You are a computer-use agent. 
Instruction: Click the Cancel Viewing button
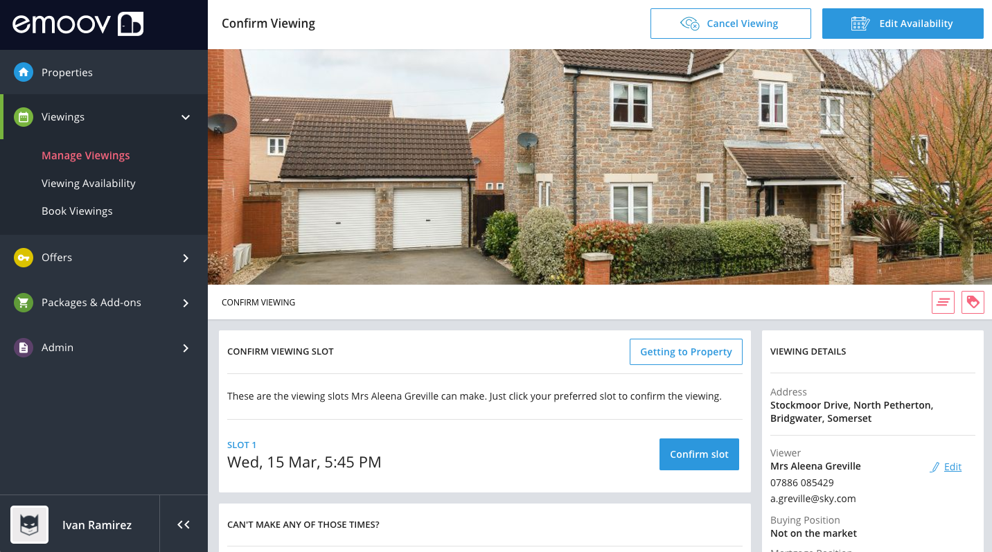731,24
